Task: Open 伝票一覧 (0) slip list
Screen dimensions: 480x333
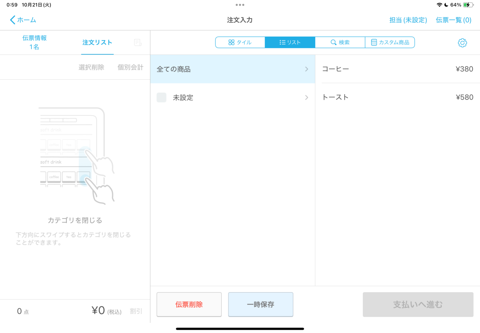Action: click(453, 20)
